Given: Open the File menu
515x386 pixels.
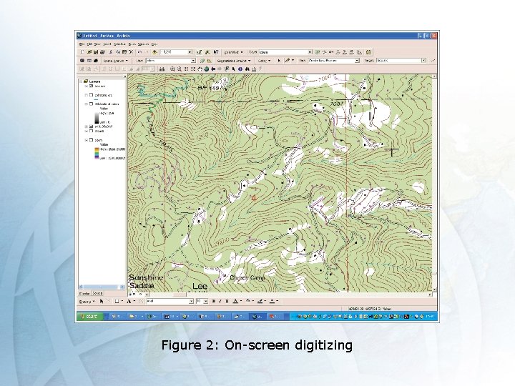Looking at the screenshot, I should point(82,44).
